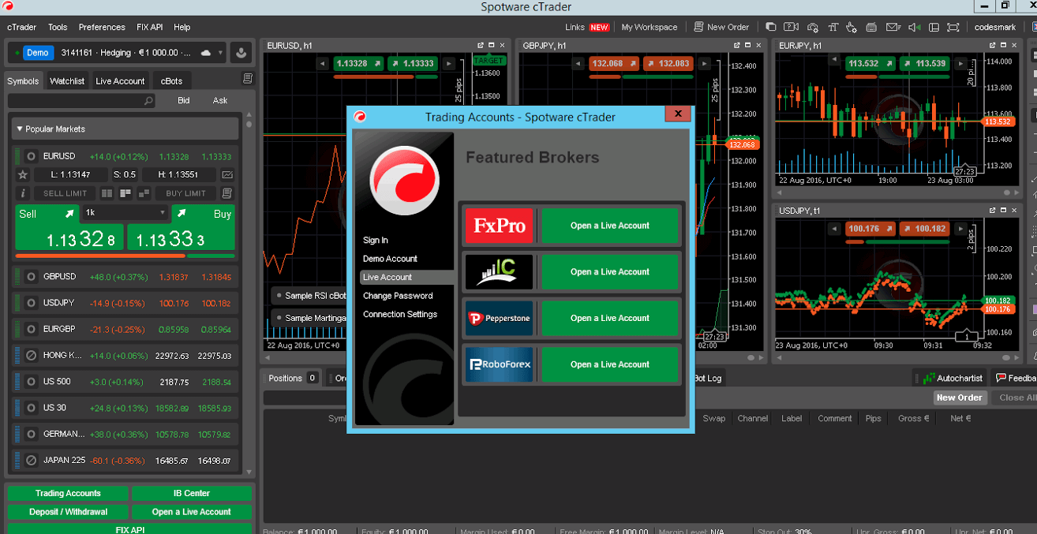Open a Live Account with FxPro
The width and height of the screenshot is (1037, 534).
click(610, 226)
